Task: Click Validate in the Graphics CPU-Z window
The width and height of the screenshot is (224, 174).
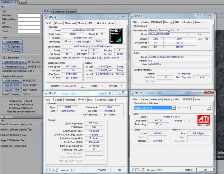Action: coord(189,170)
